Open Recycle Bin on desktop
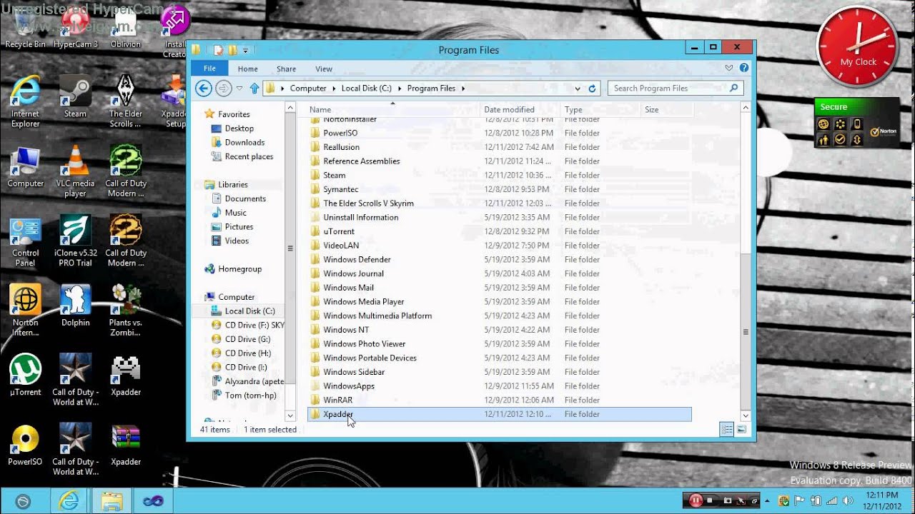915x514 pixels. tap(25, 29)
